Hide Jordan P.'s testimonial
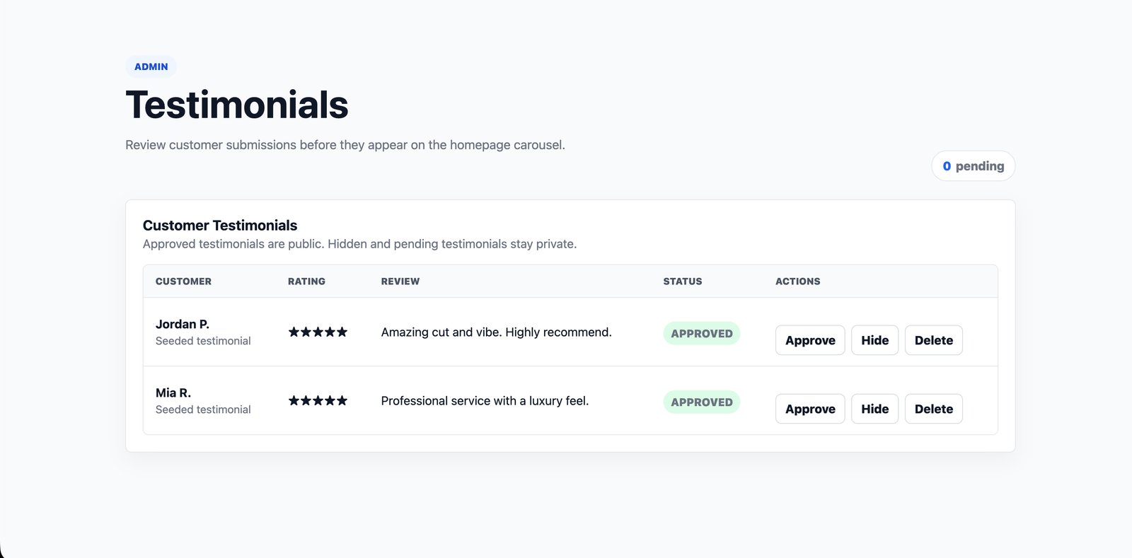The height and width of the screenshot is (558, 1132). (874, 340)
